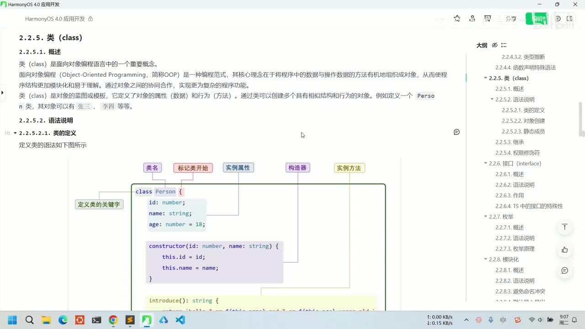Jump to 2.2.4.4. 函数声明特殊语法 in outline
This screenshot has height=329, width=585.
click(x=526, y=68)
